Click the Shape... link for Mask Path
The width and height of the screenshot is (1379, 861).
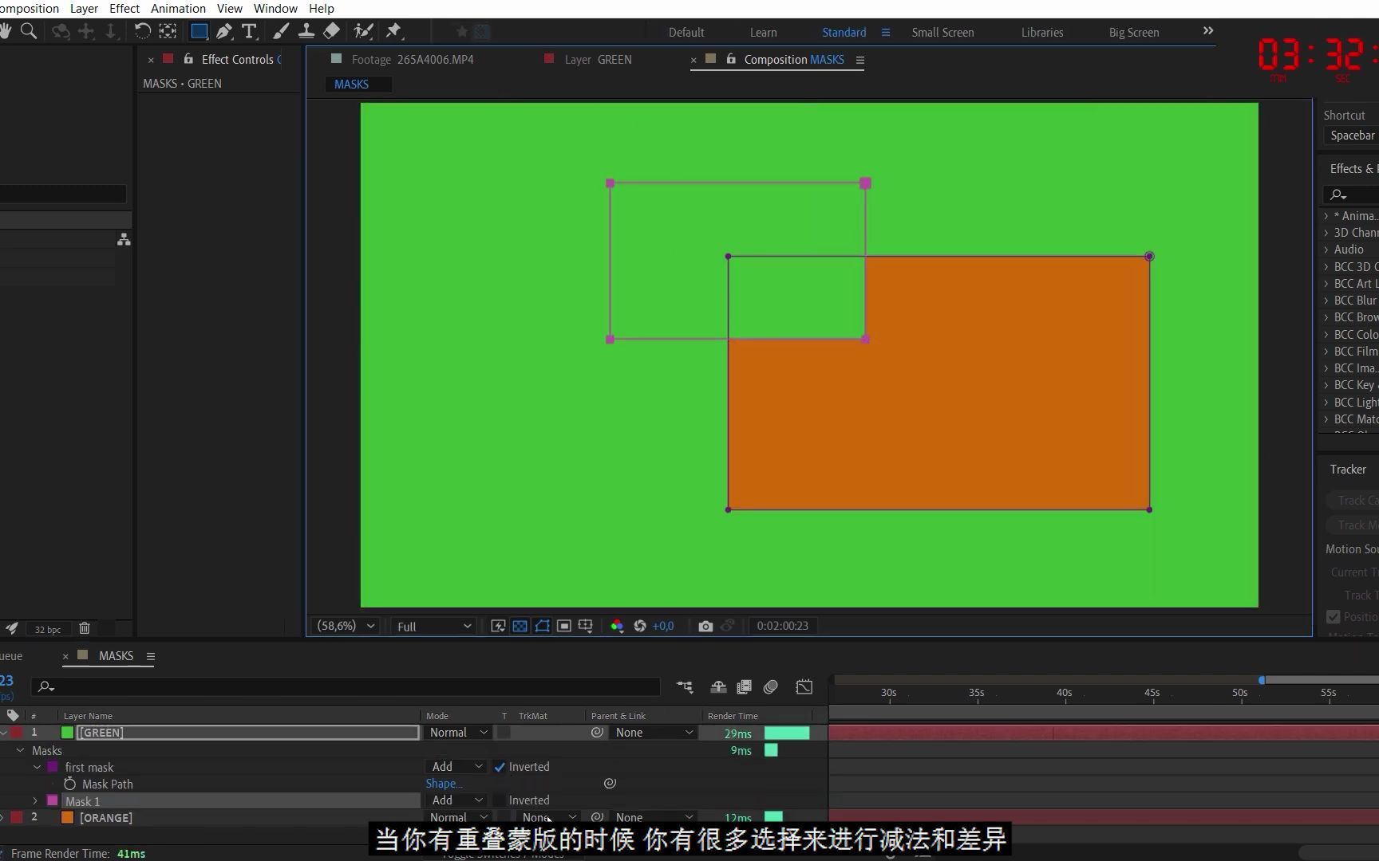pos(444,784)
